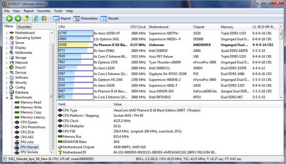Click the green Forward arrow icon

point(18,18)
